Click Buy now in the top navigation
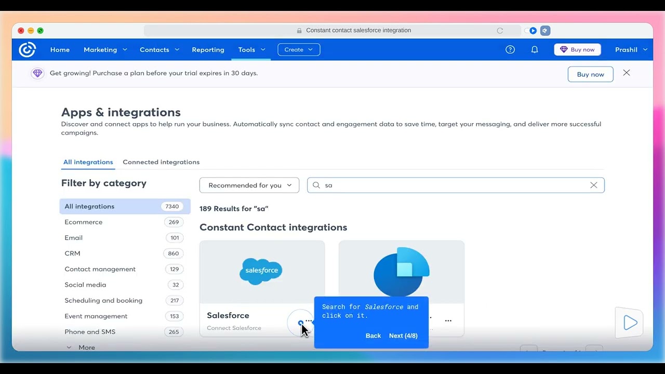 (577, 50)
